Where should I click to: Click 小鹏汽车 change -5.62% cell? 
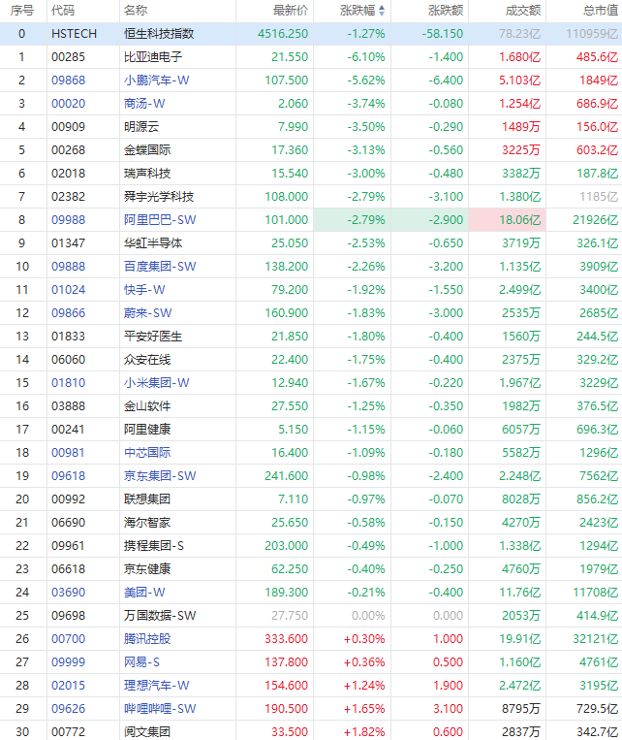pos(366,80)
